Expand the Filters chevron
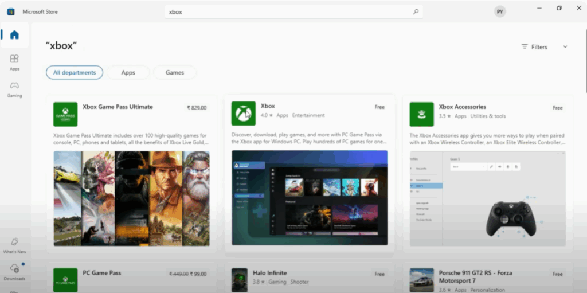 (565, 46)
